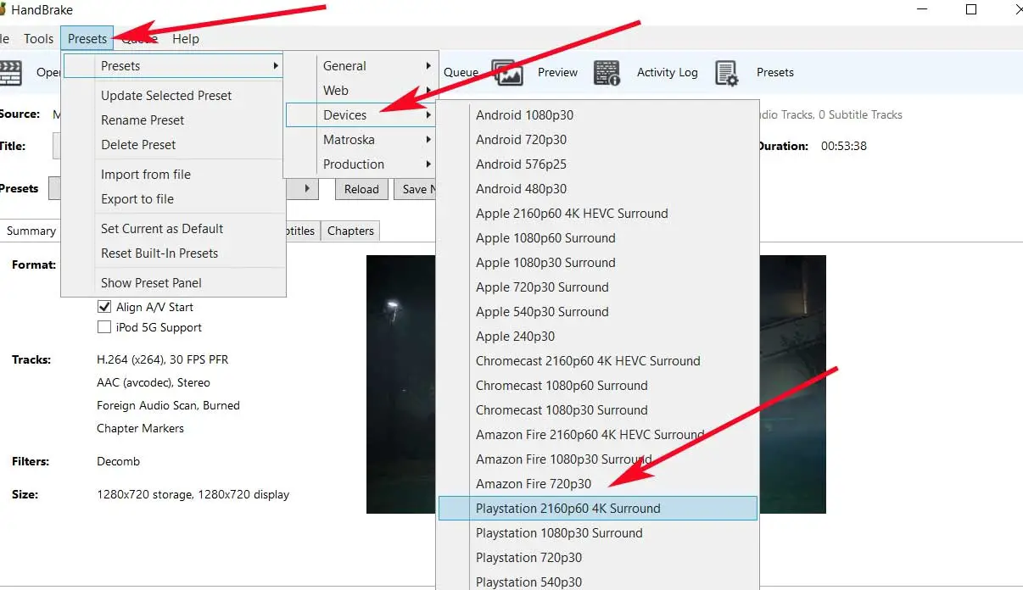Select Android 1080p30 preset
Viewport: 1023px width, 590px height.
click(597, 115)
